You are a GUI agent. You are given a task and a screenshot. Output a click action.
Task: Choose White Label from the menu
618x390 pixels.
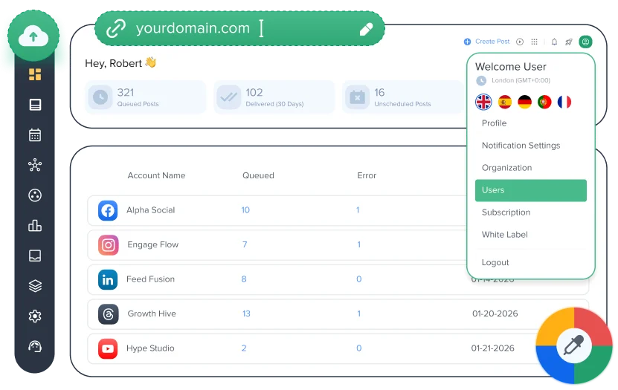coord(505,235)
